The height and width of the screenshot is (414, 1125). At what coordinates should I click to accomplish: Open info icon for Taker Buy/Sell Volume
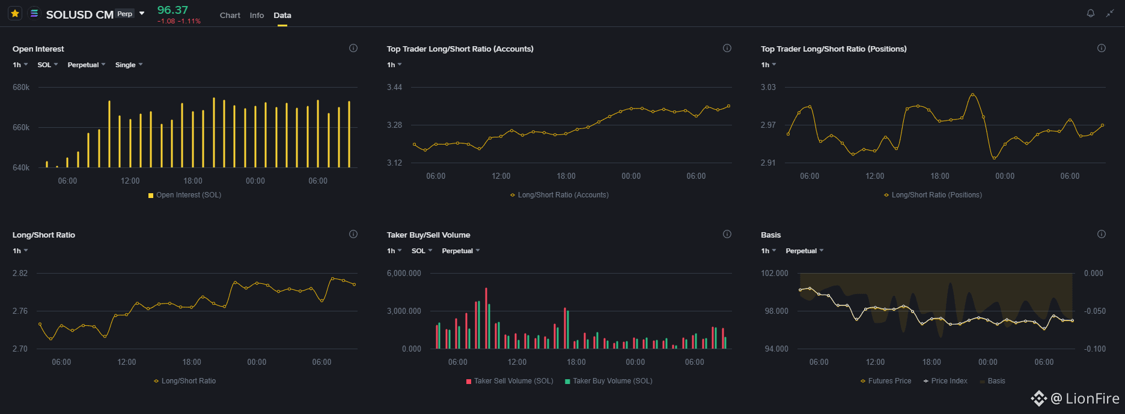[727, 234]
